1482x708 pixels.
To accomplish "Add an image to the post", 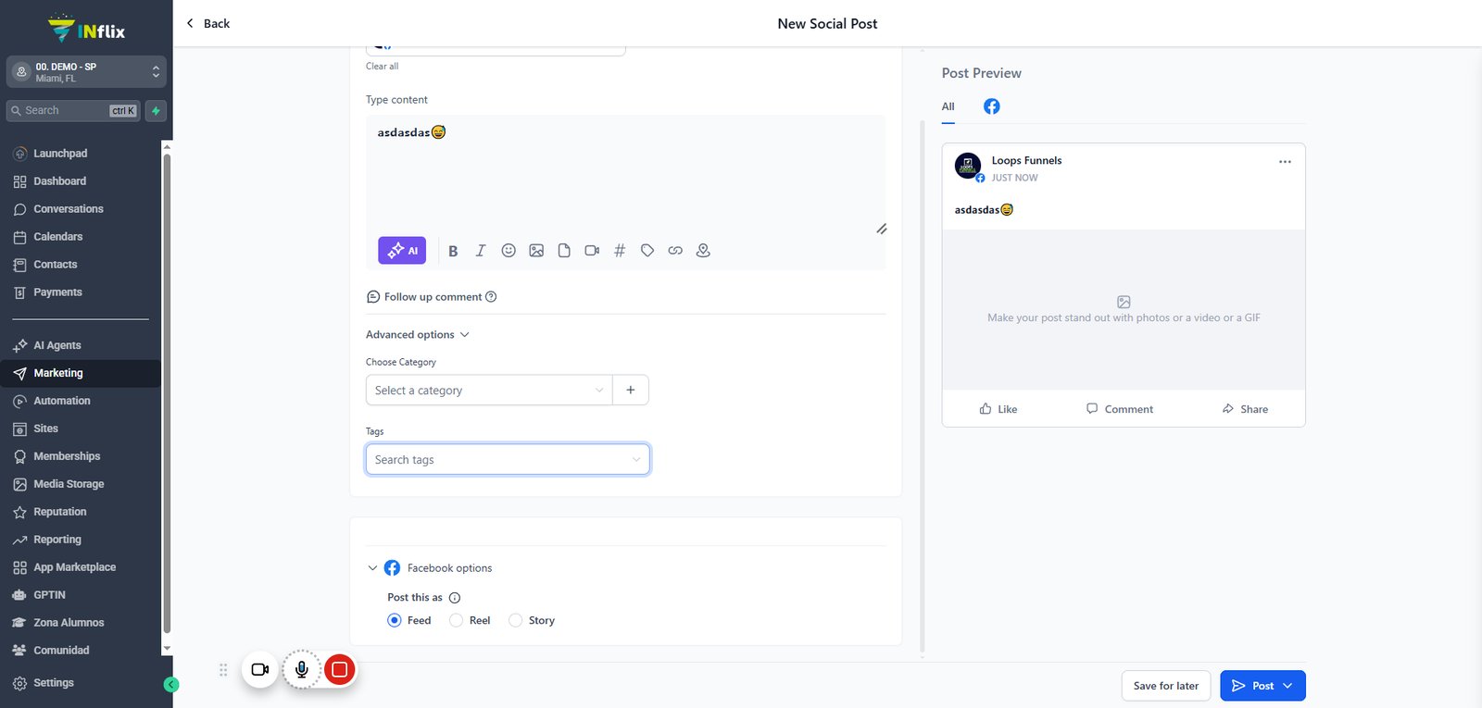I will pos(536,251).
